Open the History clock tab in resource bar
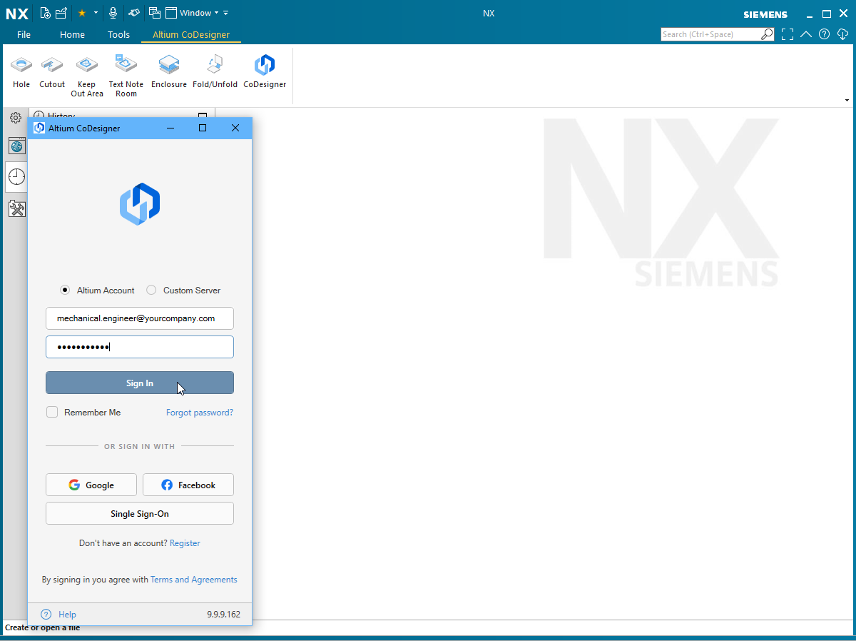Screen dimensions: 856x641 coord(17,177)
